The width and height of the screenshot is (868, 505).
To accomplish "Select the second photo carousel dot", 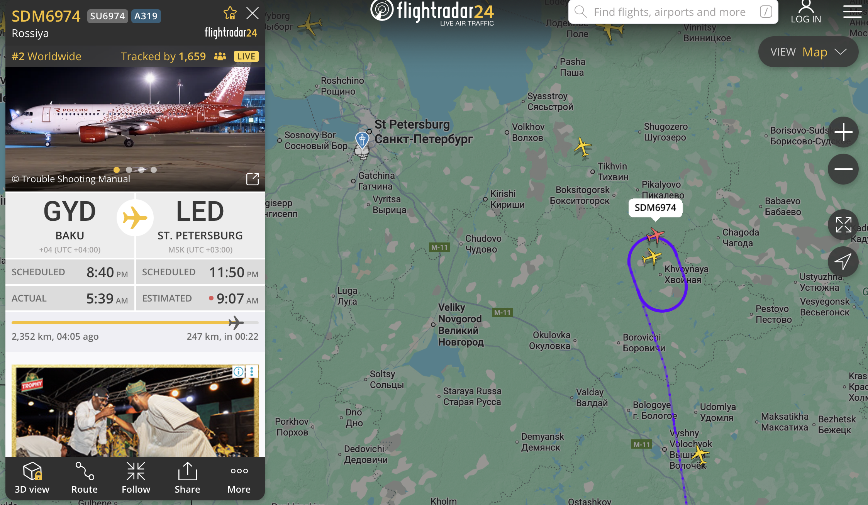I will click(129, 170).
